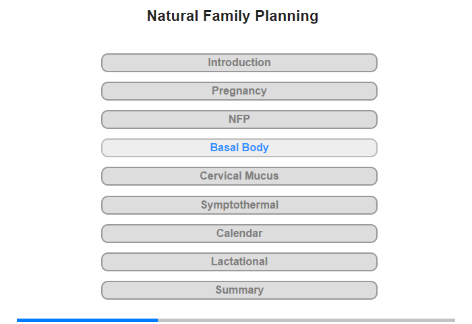The height and width of the screenshot is (324, 472).
Task: Select the Symptothermal section
Action: (239, 205)
